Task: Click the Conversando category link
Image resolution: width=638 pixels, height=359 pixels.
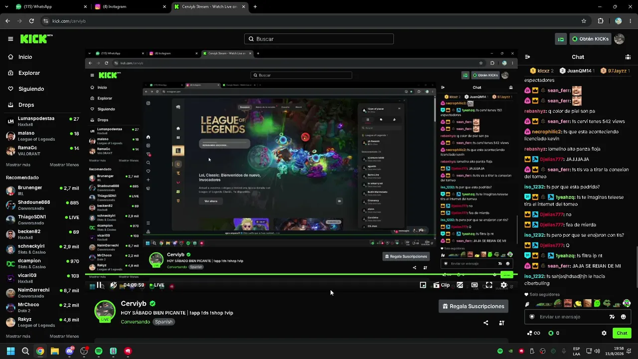Action: [135, 322]
